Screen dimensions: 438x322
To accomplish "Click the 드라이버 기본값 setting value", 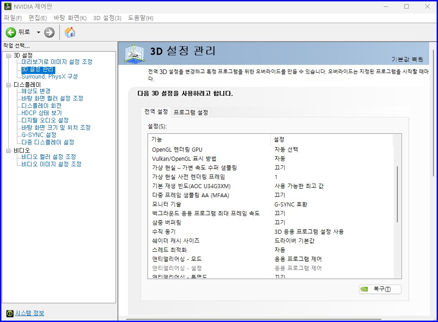I will point(295,241).
